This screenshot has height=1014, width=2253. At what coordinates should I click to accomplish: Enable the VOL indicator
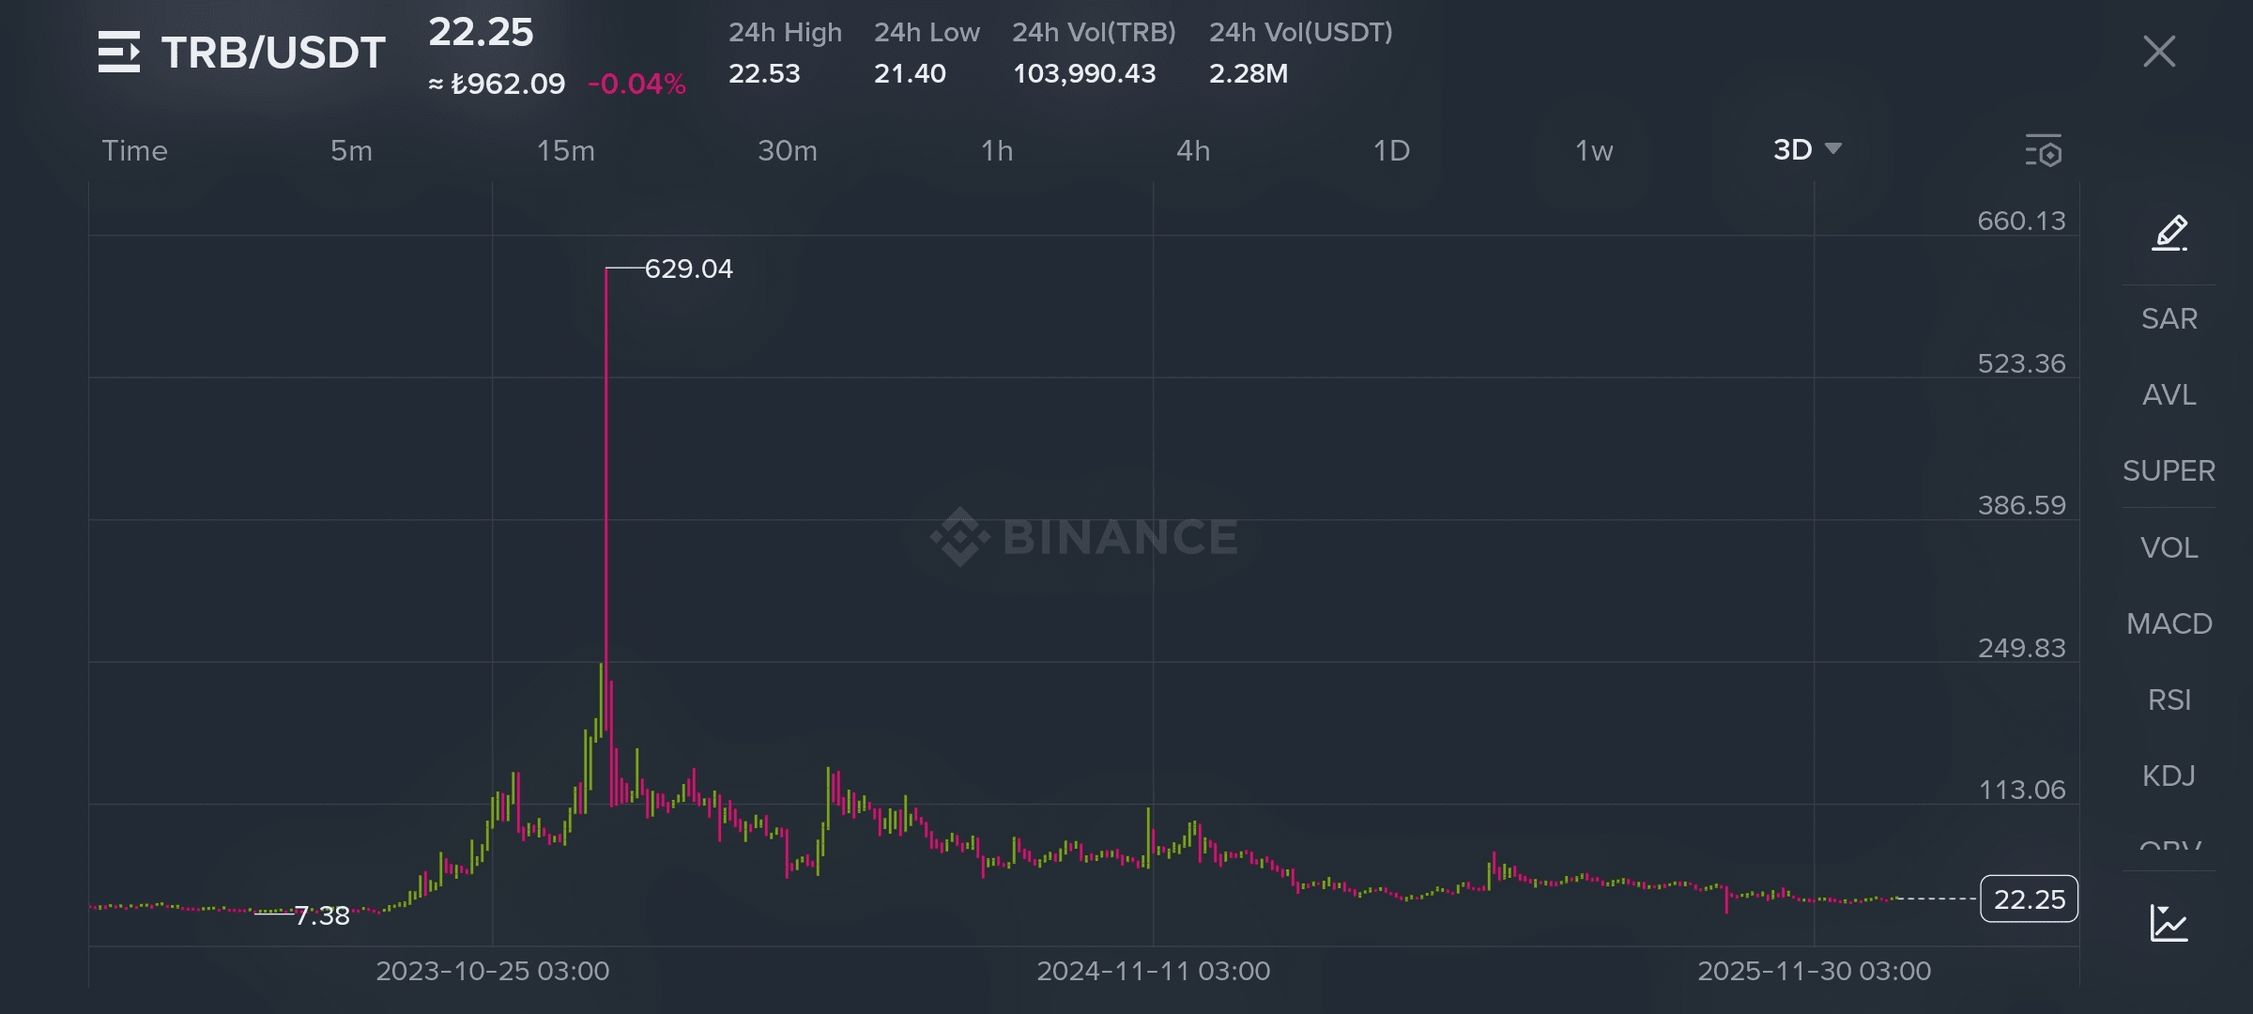click(x=2169, y=547)
